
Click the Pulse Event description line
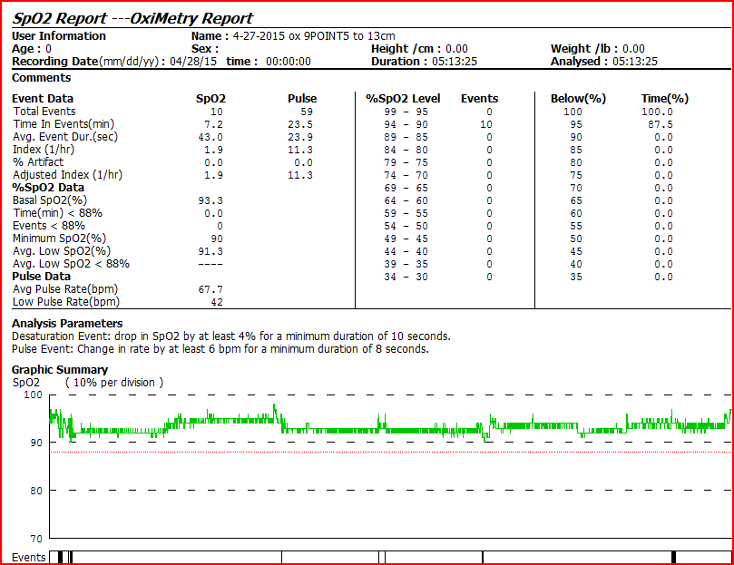pyautogui.click(x=220, y=348)
